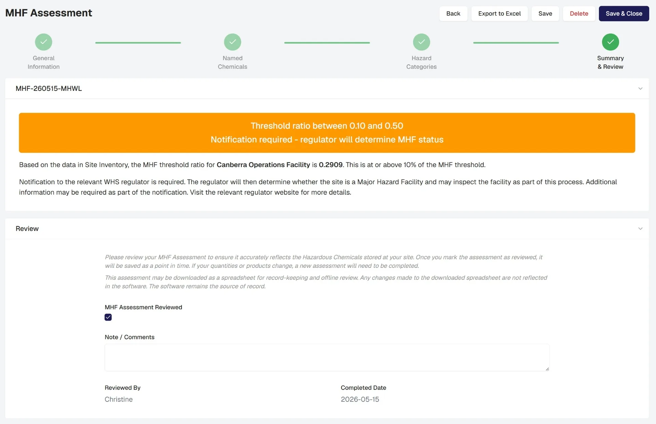Go to the Hazard Categories step circle
Screen dimensions: 656x424
click(421, 42)
